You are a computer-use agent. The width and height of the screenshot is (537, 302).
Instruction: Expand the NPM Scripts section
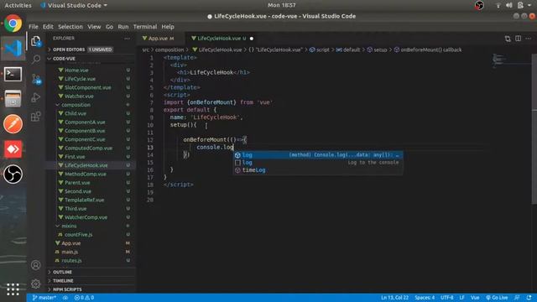(x=91, y=289)
